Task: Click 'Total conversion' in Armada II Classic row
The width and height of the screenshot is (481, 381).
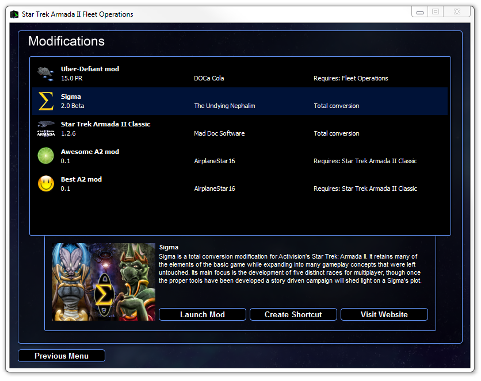Action: pos(336,133)
